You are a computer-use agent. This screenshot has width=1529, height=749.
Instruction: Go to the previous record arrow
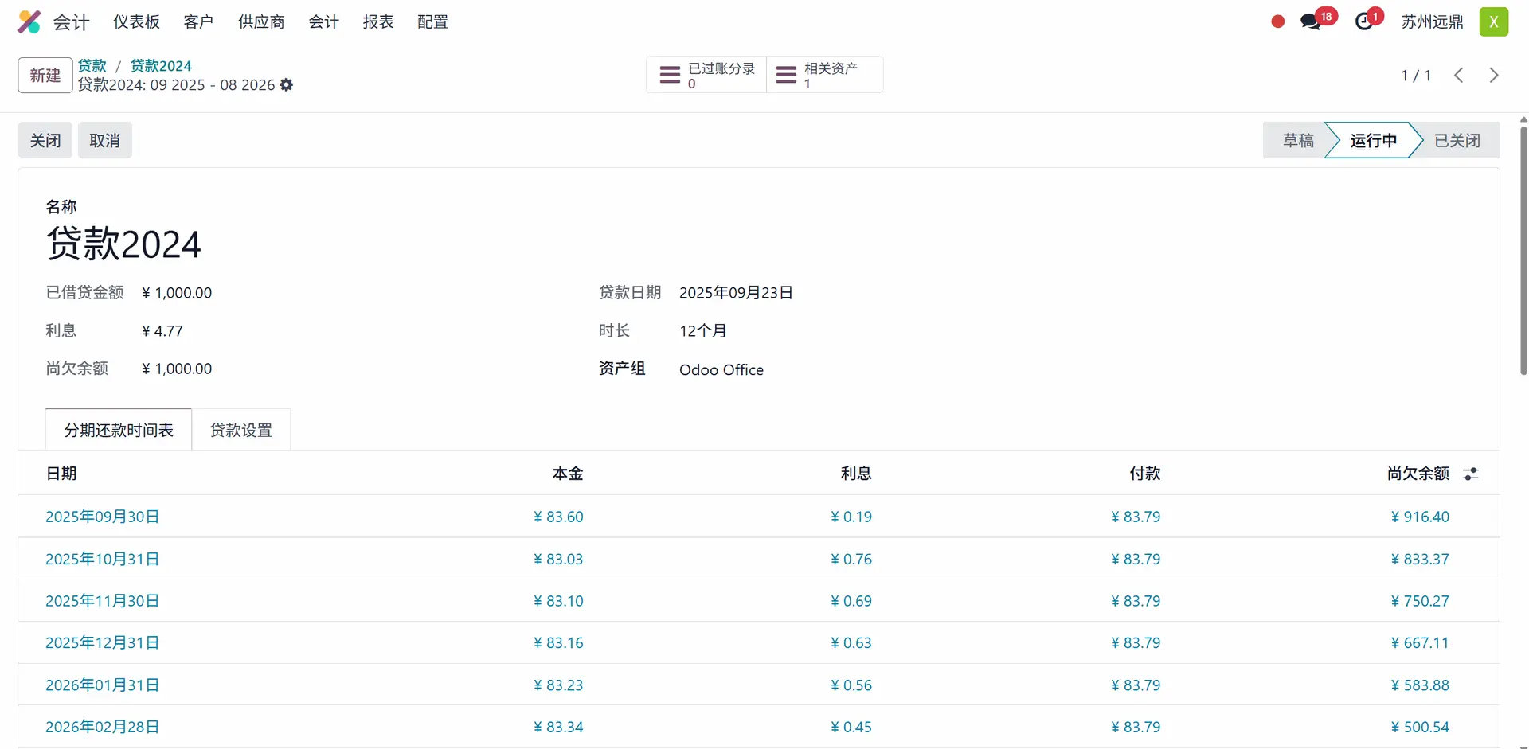click(1459, 76)
